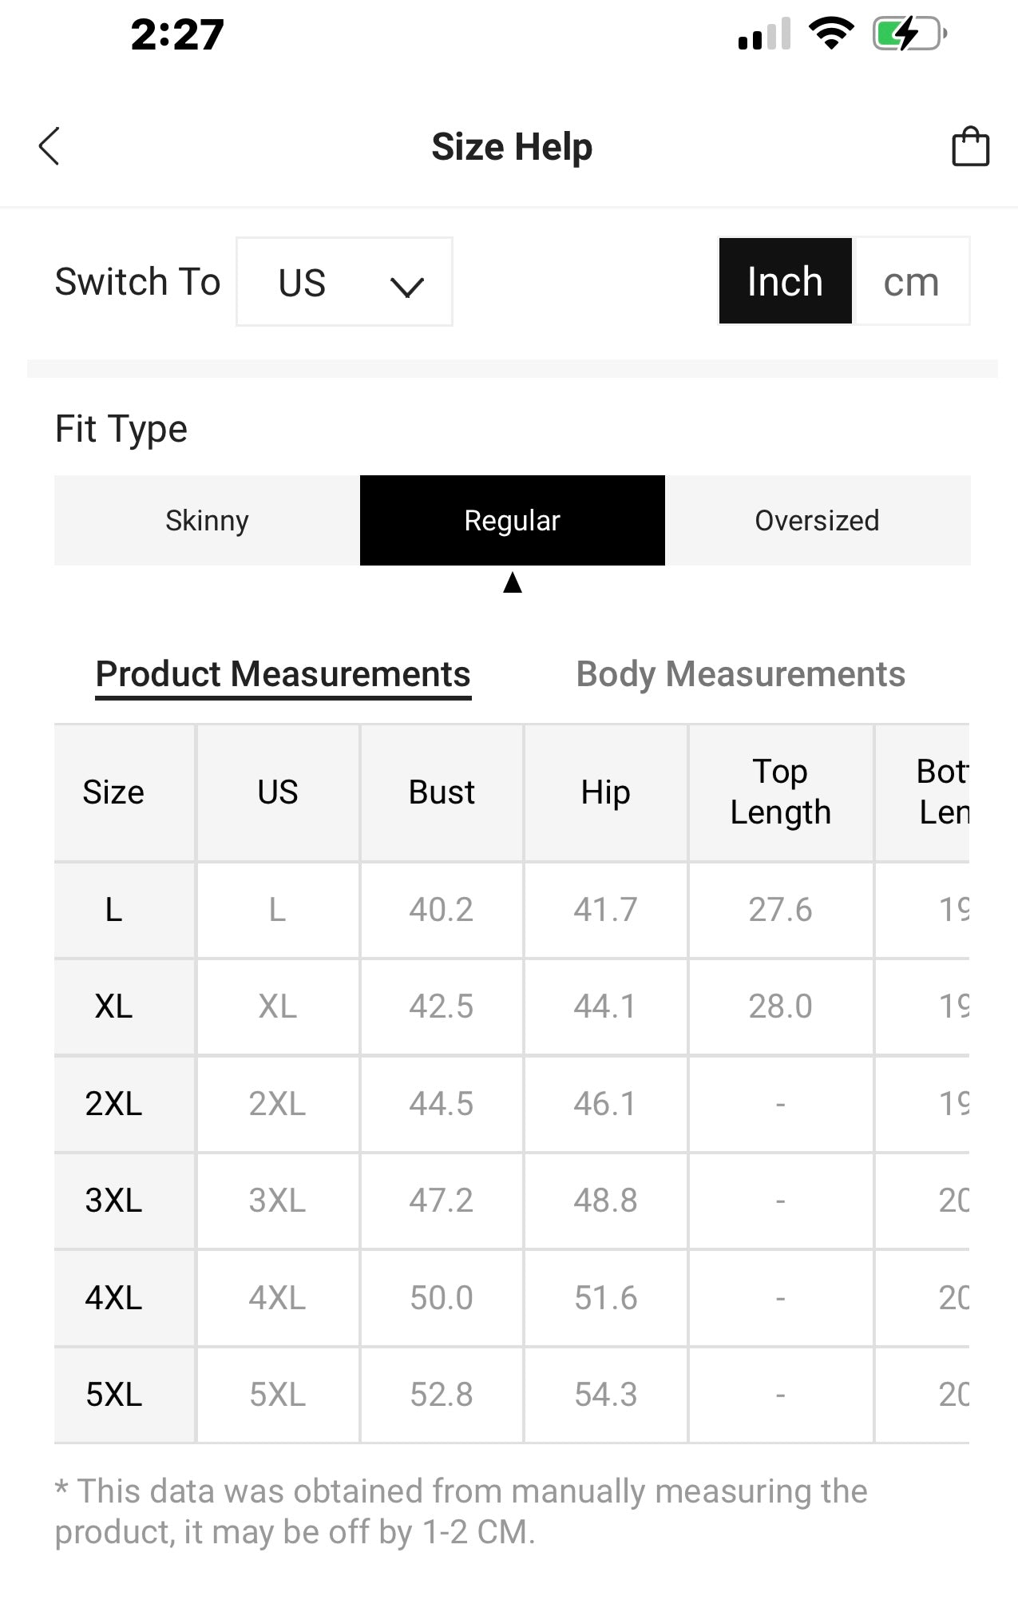
Task: Tap the Wi-Fi status icon
Action: click(x=831, y=34)
